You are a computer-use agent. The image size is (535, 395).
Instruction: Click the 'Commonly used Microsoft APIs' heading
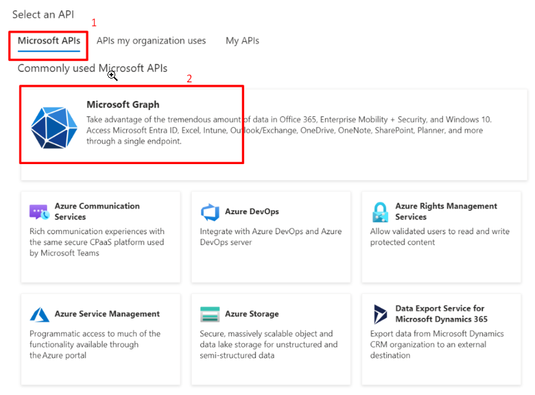point(92,68)
